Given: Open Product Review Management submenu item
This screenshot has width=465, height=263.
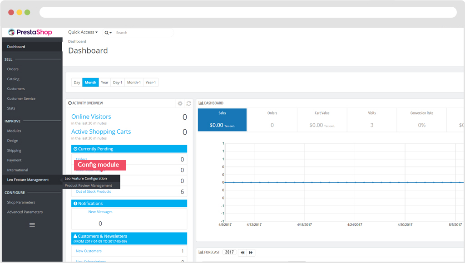Looking at the screenshot, I should pyautogui.click(x=88, y=185).
